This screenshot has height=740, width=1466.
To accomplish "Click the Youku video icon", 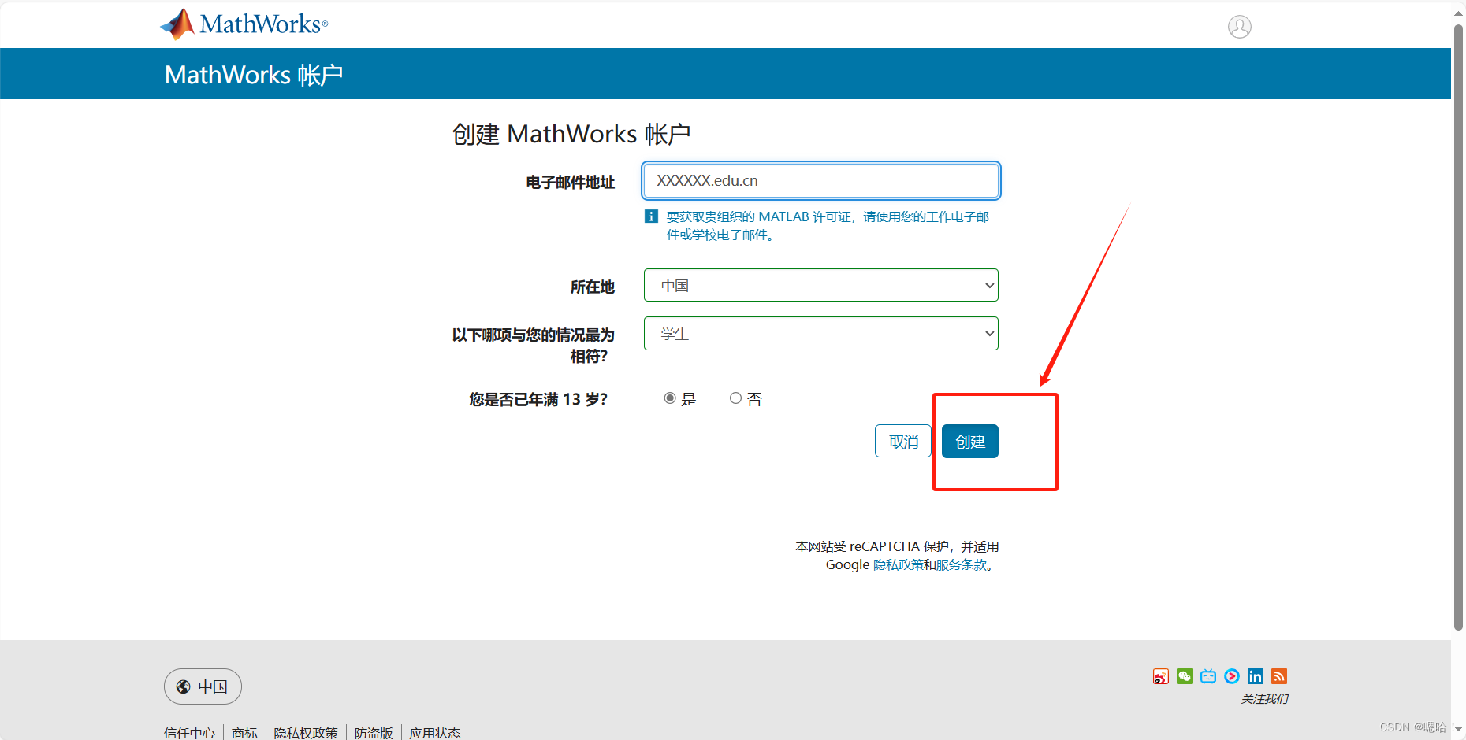I will point(1231,676).
